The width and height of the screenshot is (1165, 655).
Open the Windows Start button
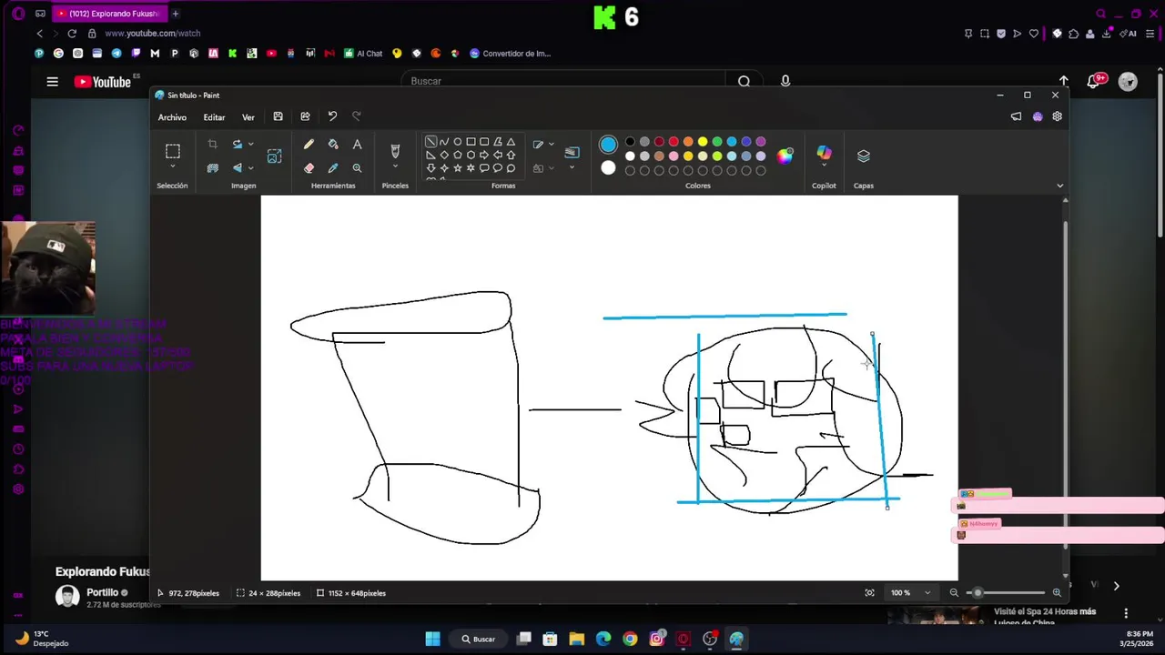(432, 639)
